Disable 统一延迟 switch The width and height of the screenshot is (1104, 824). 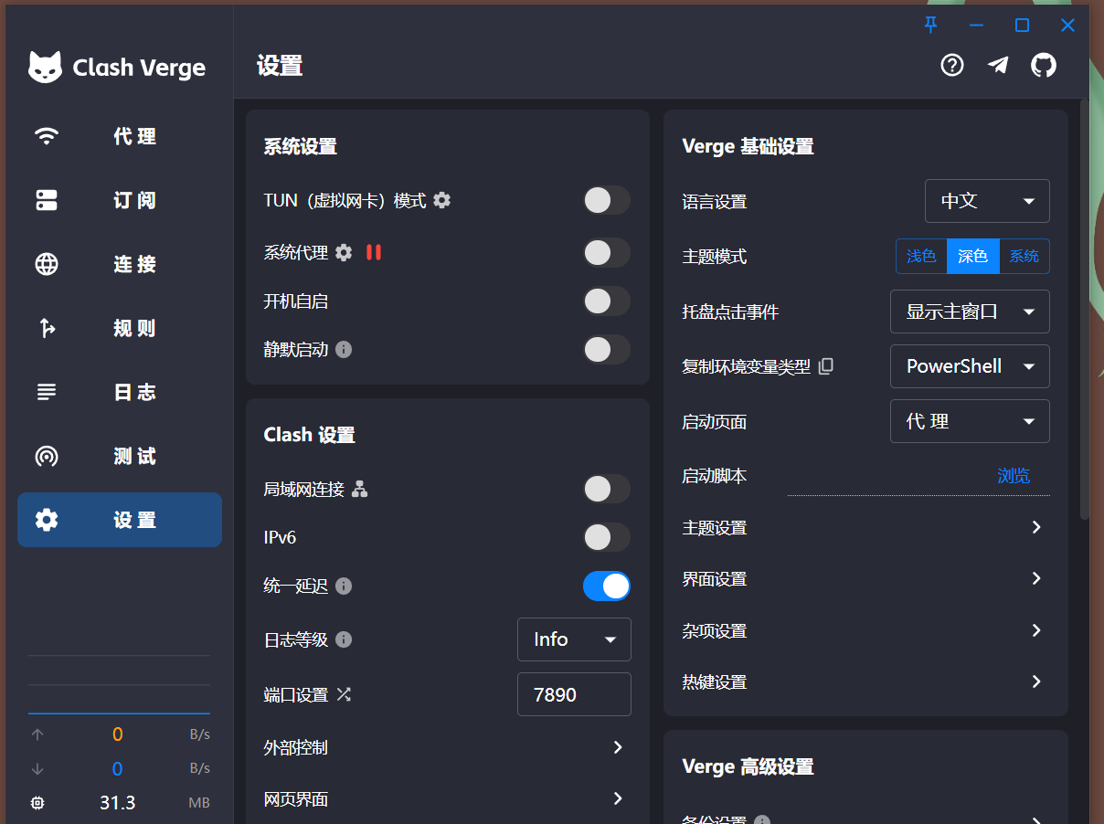point(607,586)
